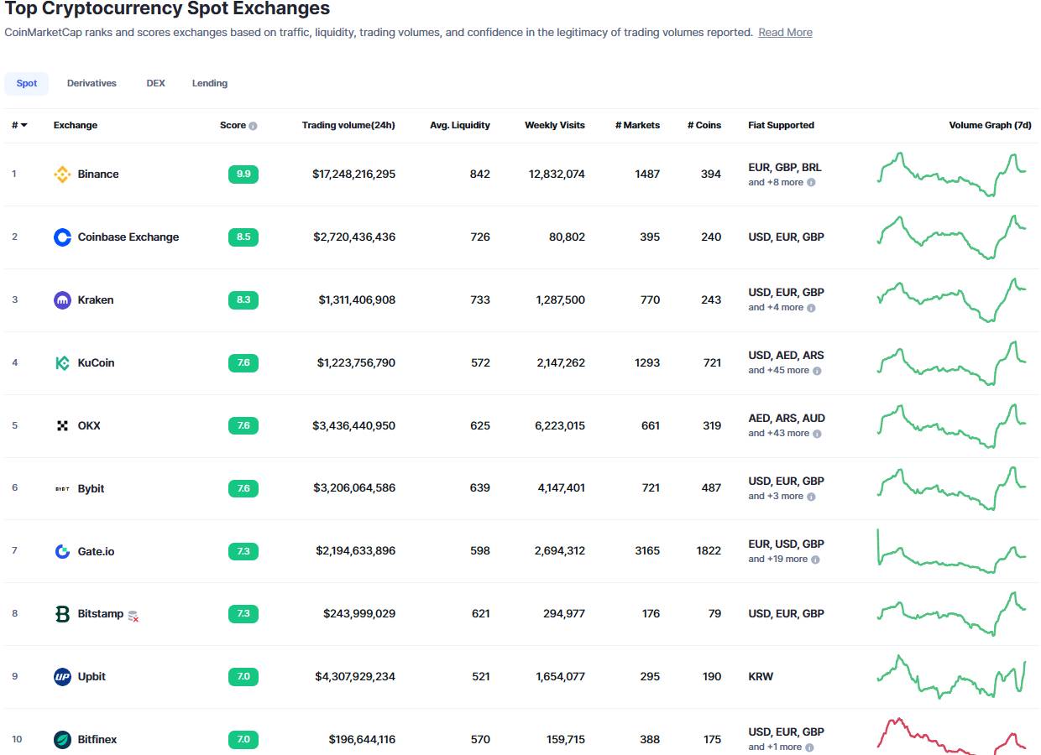Sort by Exchange column header
1041x755 pixels.
(76, 125)
